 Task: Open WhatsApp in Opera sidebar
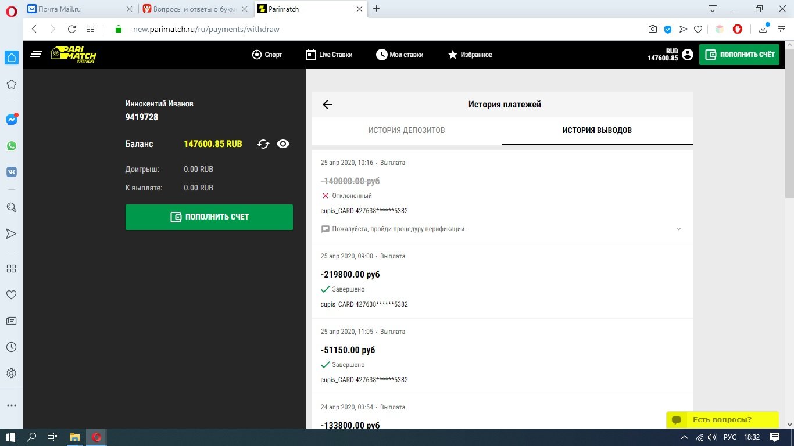click(11, 146)
